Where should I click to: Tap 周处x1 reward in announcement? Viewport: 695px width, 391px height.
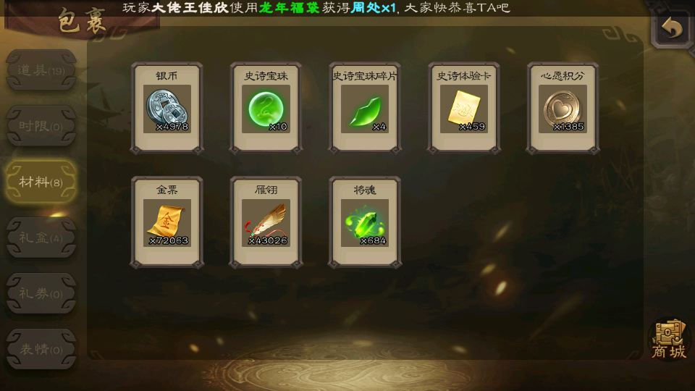click(373, 7)
